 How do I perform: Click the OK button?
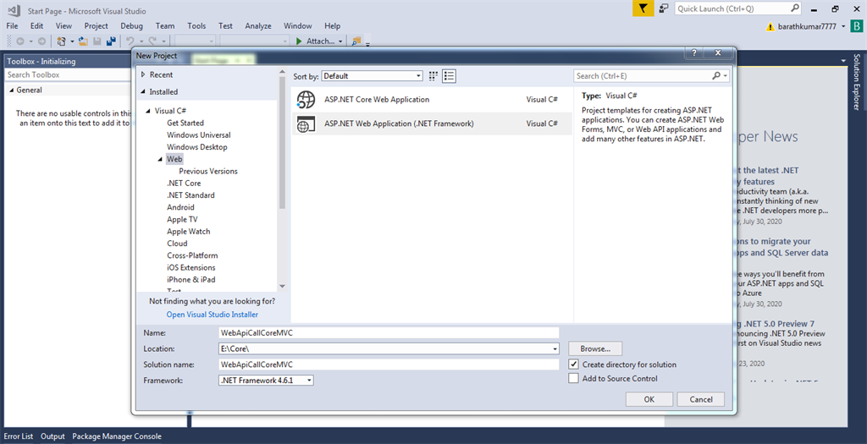click(649, 399)
